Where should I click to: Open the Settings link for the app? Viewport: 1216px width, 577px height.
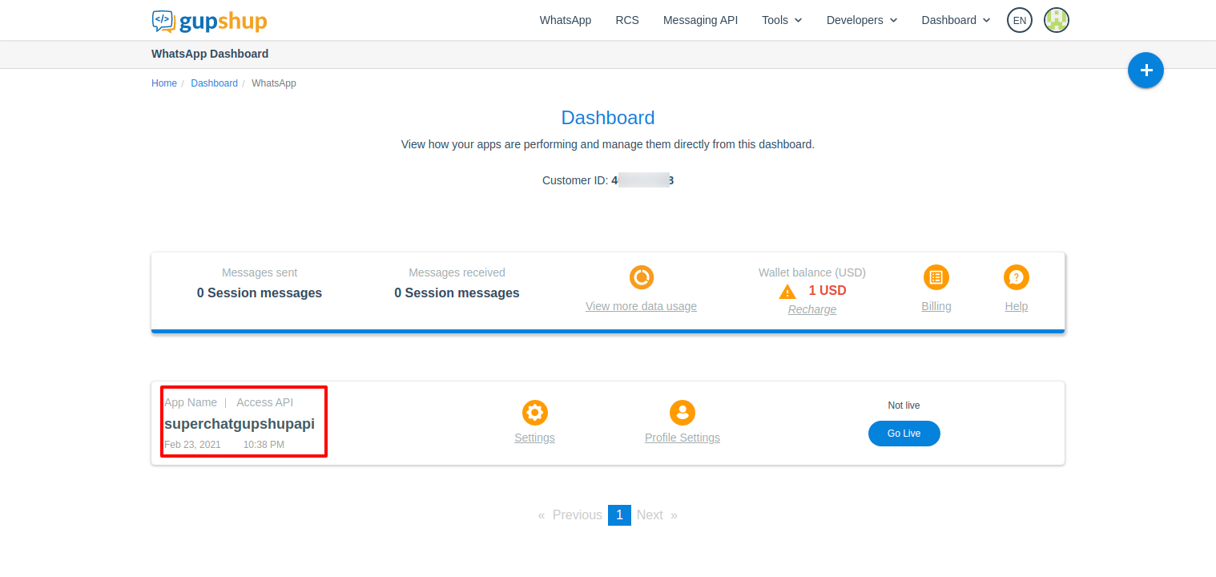coord(534,438)
